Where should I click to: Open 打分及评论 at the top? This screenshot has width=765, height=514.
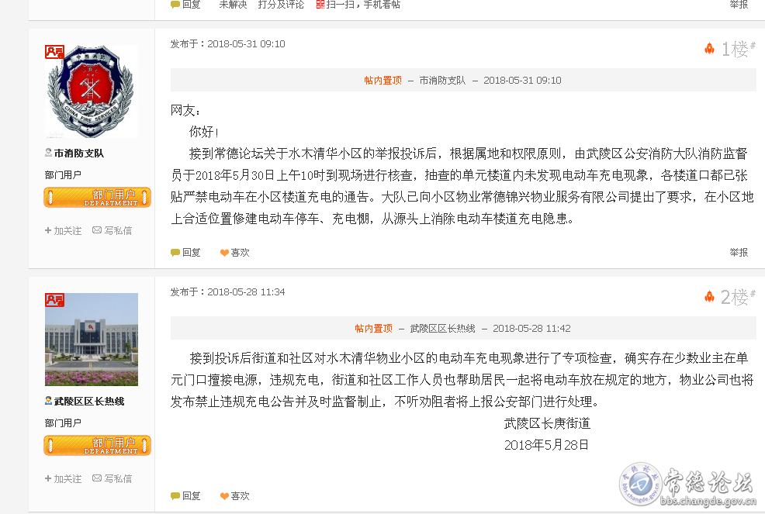coord(281,5)
